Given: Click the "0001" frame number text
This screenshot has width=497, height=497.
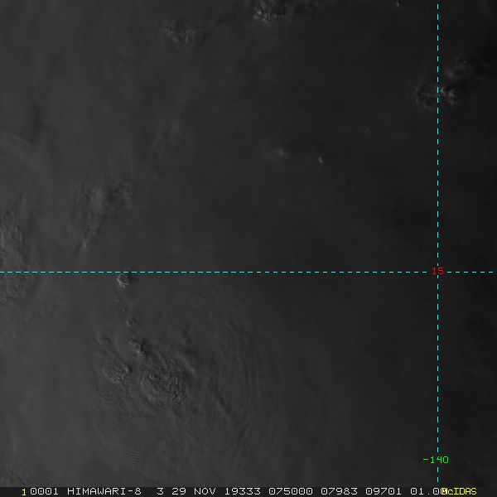Looking at the screenshot, I should (x=44, y=491).
